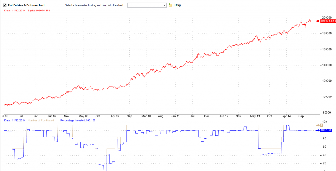The height and width of the screenshot is (171, 336).
Task: Click the 40 tick on lower axis
Action: [324, 155]
